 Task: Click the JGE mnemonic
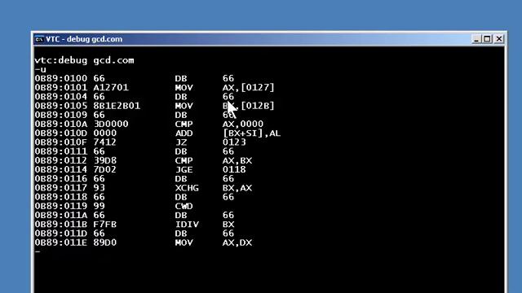pos(184,170)
